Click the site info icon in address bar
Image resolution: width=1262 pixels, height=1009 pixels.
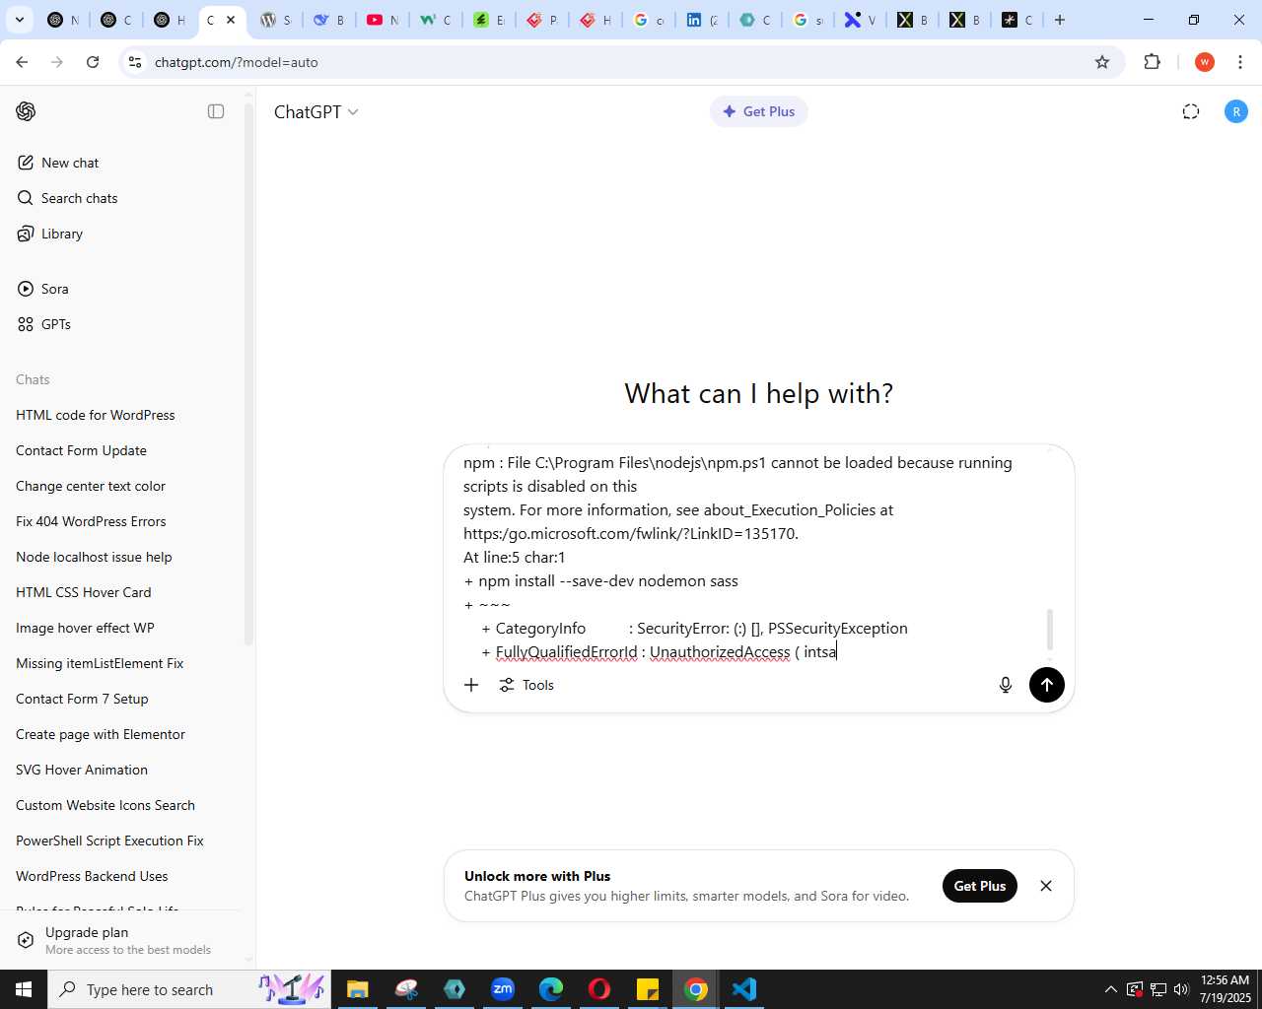135,62
